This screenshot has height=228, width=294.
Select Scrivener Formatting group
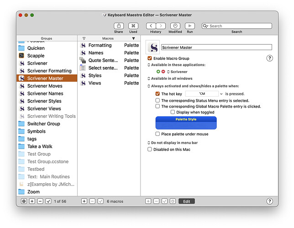click(47, 71)
